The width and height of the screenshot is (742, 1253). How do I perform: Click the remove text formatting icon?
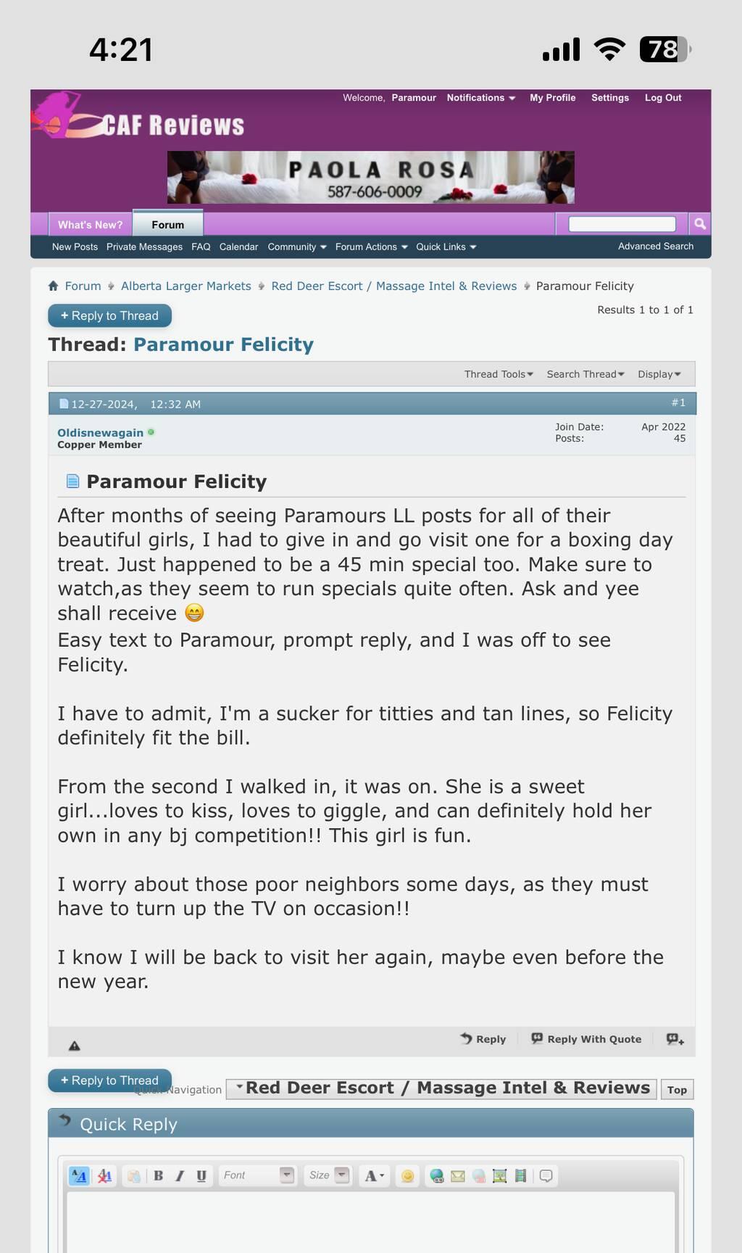click(104, 1176)
